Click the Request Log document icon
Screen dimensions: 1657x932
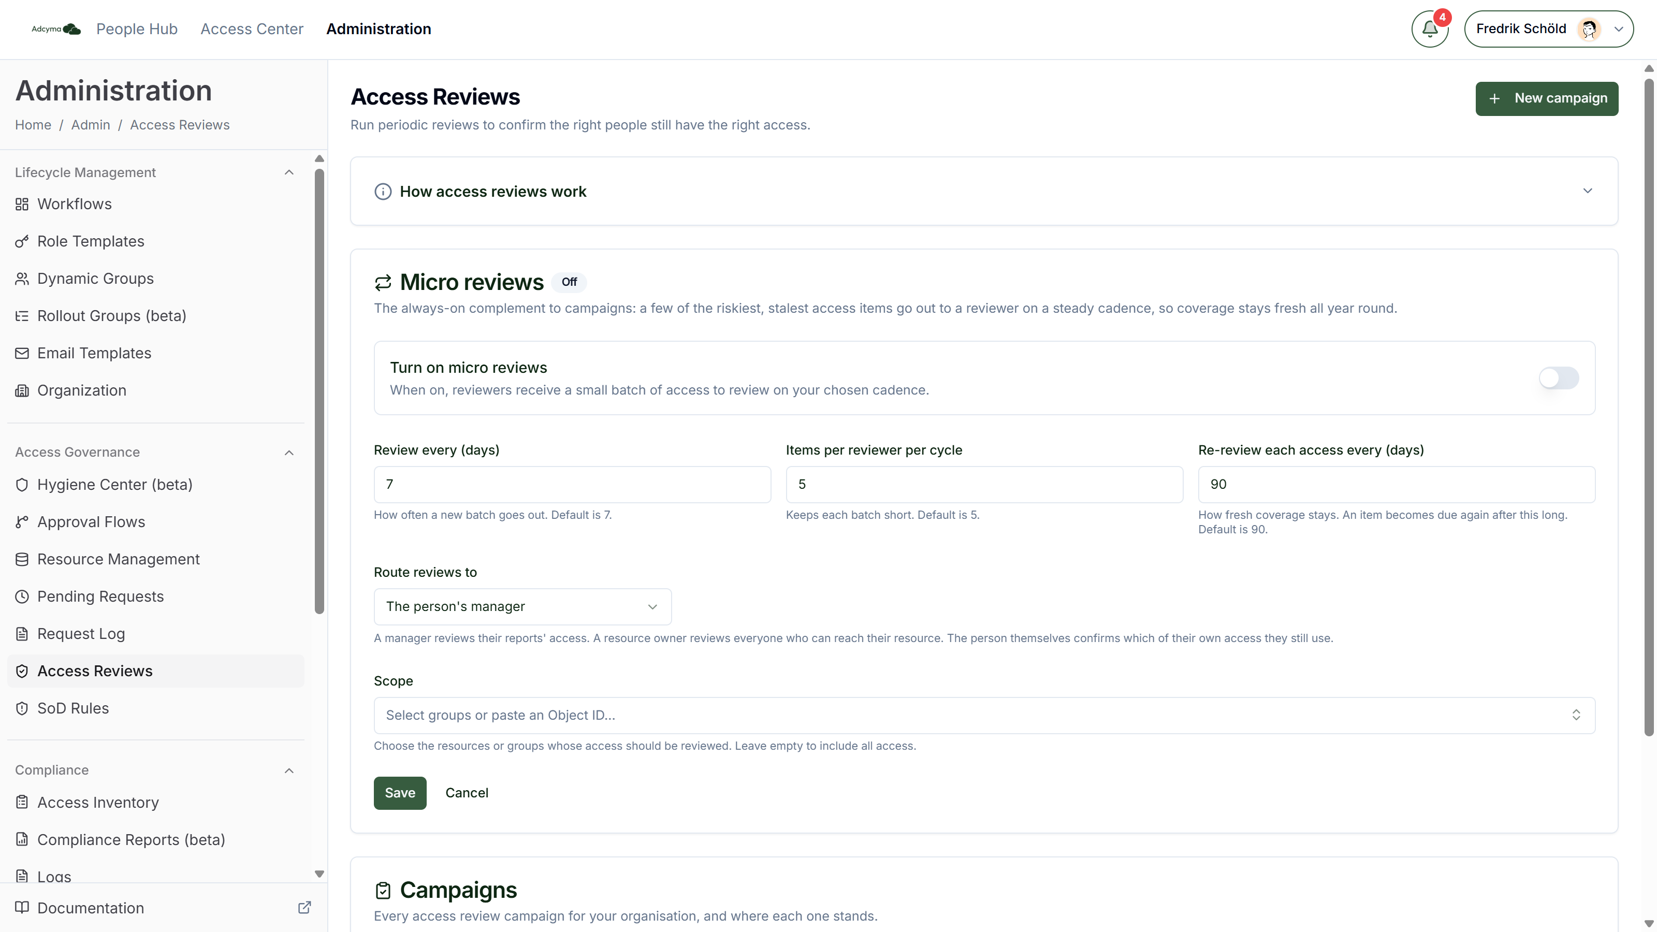point(22,634)
